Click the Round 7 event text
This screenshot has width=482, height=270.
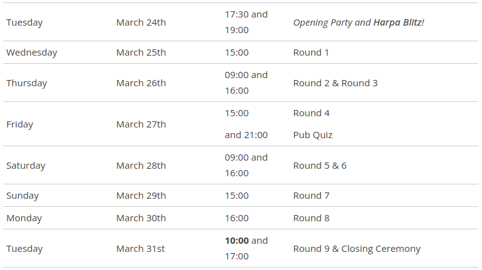tap(312, 196)
